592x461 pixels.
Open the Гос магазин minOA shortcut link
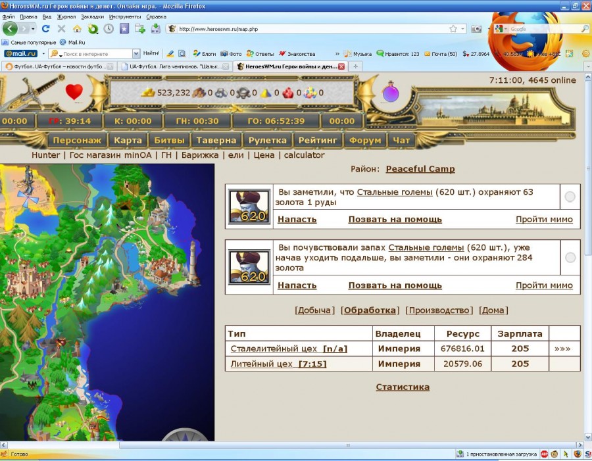tap(111, 155)
